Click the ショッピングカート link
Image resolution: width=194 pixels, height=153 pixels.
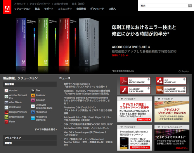coord(40,4)
